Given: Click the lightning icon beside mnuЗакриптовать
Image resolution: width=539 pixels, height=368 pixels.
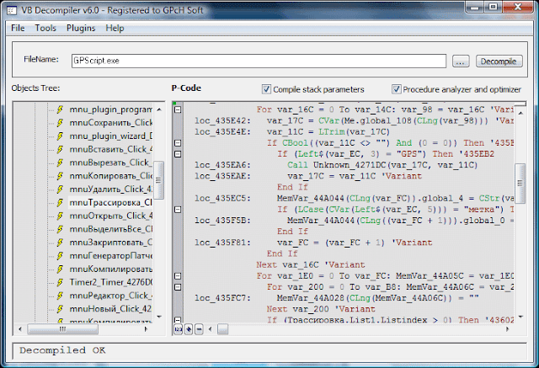Looking at the screenshot, I should [60, 243].
